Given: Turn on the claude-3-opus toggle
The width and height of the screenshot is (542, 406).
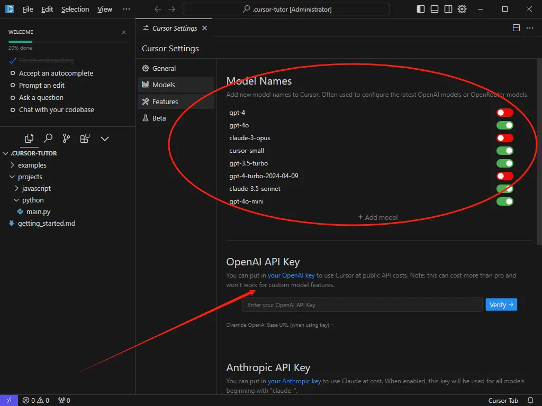Looking at the screenshot, I should [504, 138].
